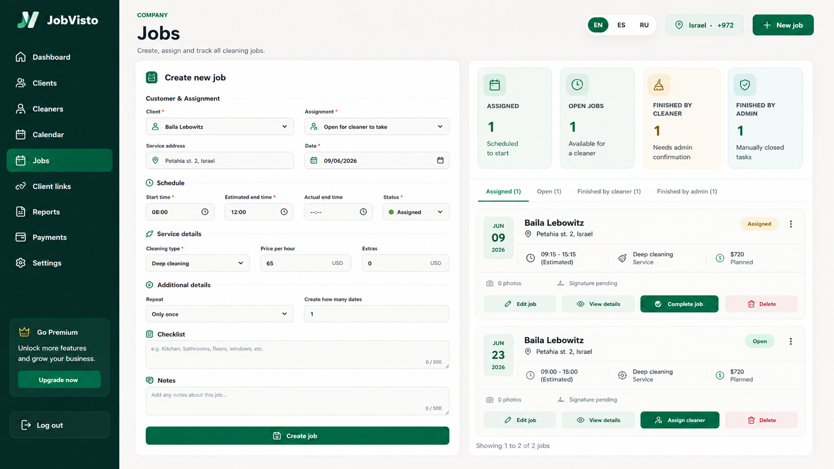Viewport: 834px width, 469px height.
Task: Open the Dashboard home icon
Action: (20, 57)
